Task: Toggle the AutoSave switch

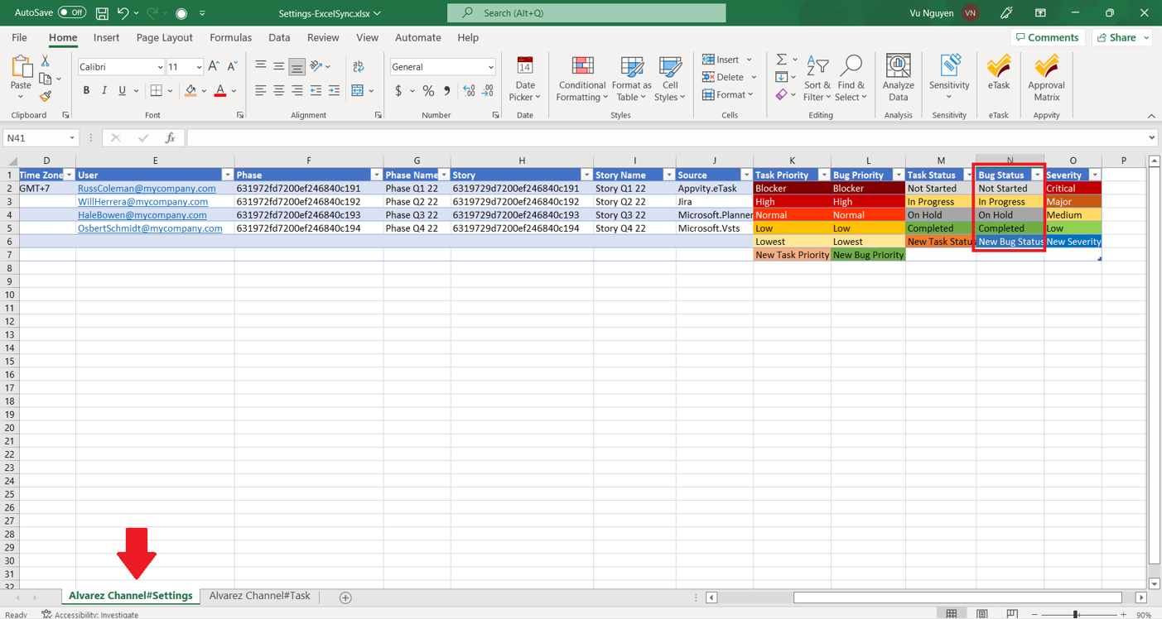Action: [72, 12]
